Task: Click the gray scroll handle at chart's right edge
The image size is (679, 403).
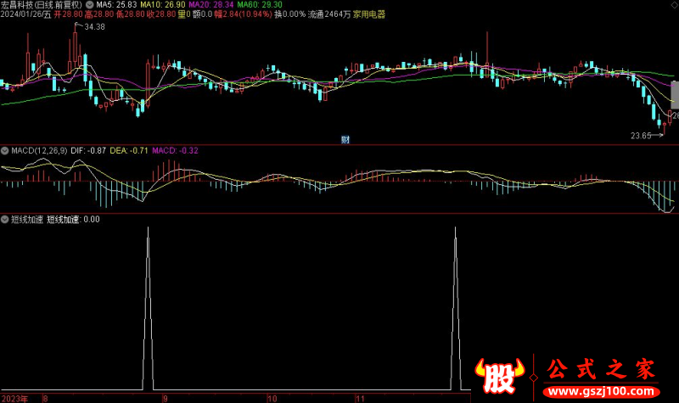Action: click(x=675, y=95)
